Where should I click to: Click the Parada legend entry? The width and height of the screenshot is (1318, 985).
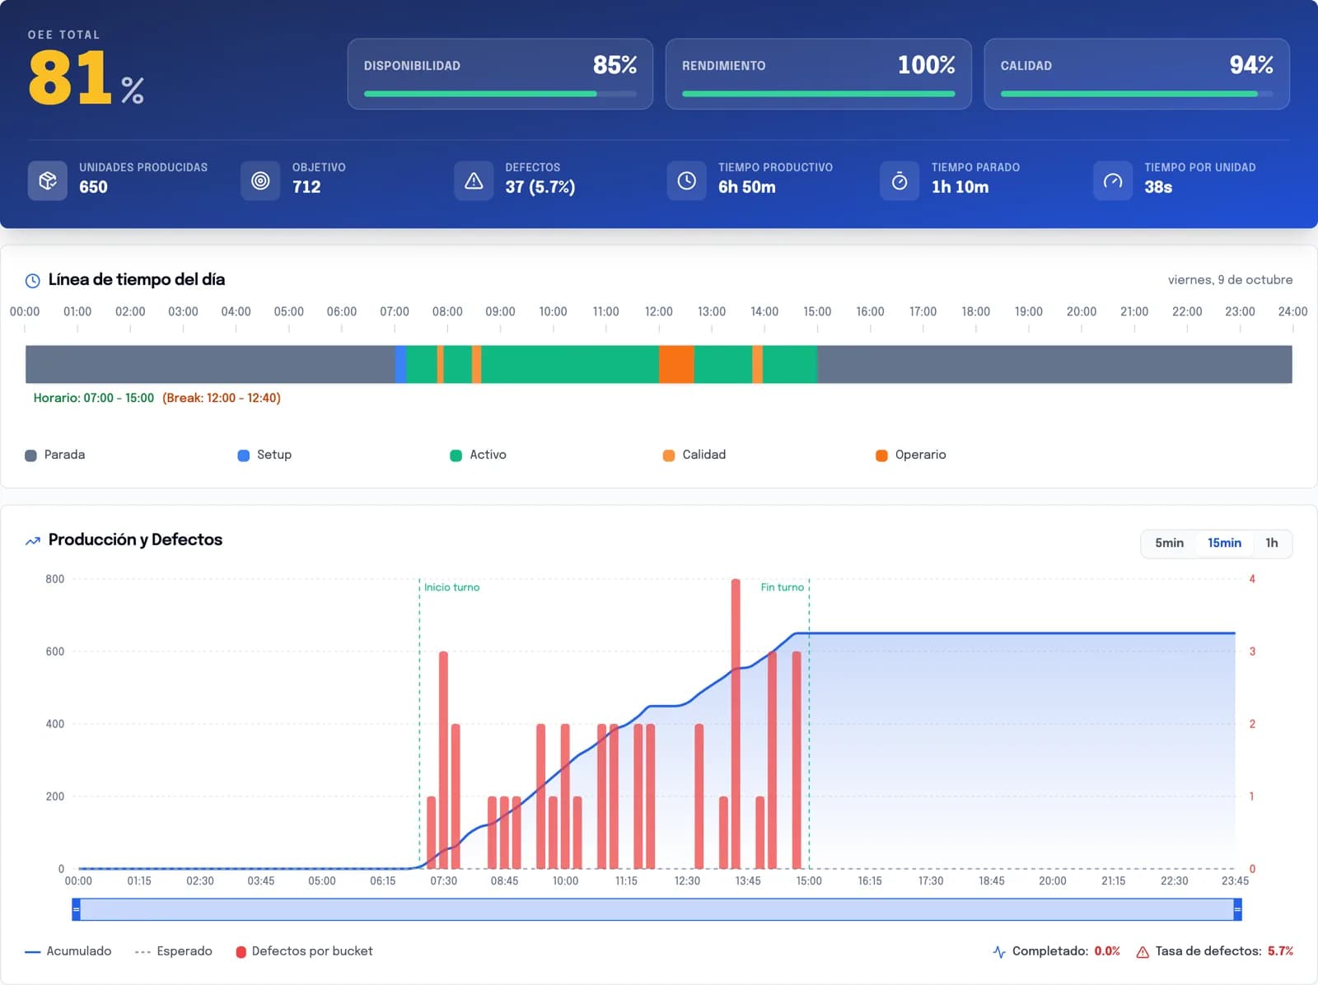click(x=55, y=455)
